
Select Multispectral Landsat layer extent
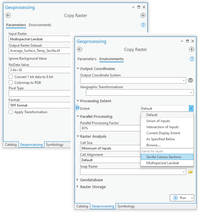167,163
